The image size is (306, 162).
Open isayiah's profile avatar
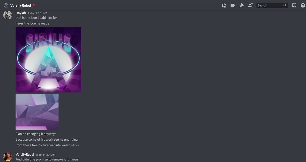[x=8, y=15]
